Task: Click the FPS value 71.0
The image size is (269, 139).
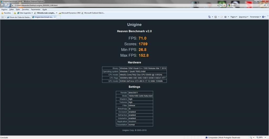Action: tap(142, 38)
